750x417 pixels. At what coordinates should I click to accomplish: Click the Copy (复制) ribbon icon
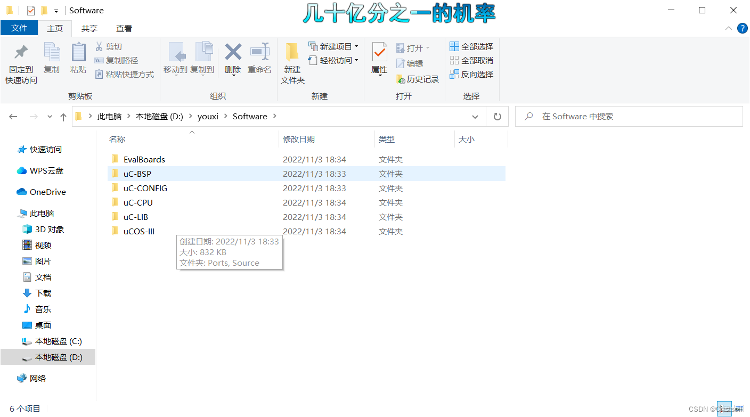[x=52, y=52]
